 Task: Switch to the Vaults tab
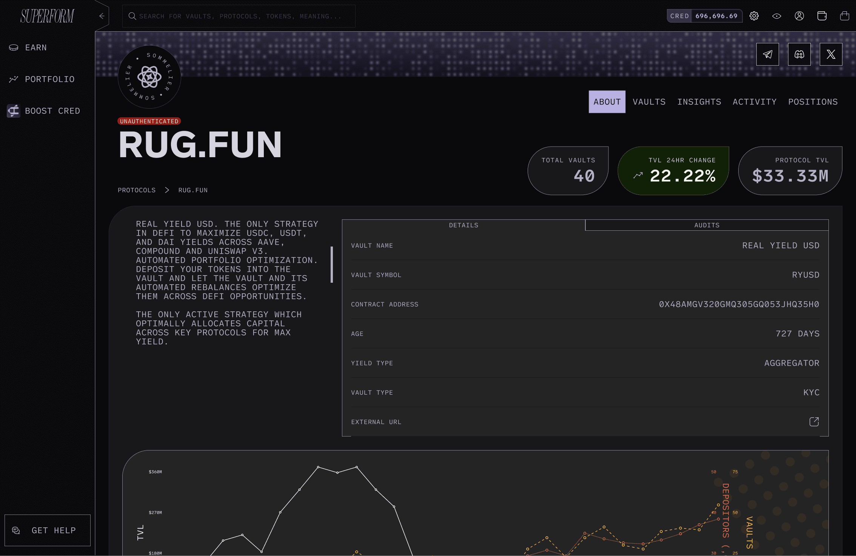click(x=649, y=102)
